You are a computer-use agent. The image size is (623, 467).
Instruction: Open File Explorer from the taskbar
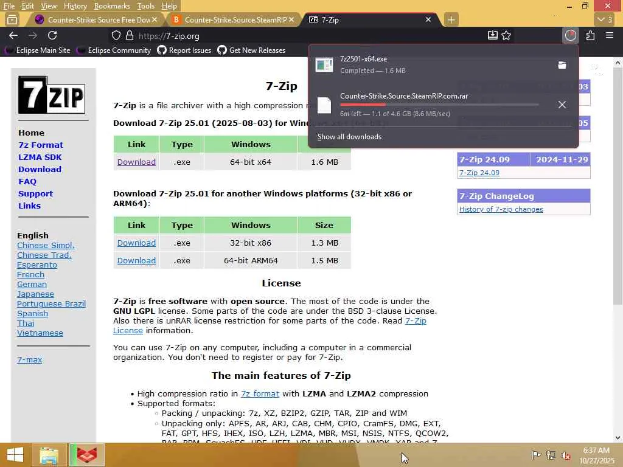tap(49, 455)
